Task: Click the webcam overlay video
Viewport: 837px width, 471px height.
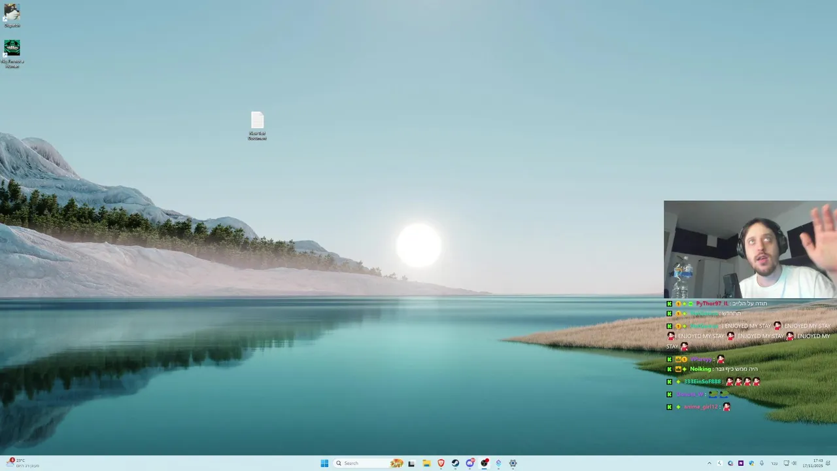Action: [750, 249]
